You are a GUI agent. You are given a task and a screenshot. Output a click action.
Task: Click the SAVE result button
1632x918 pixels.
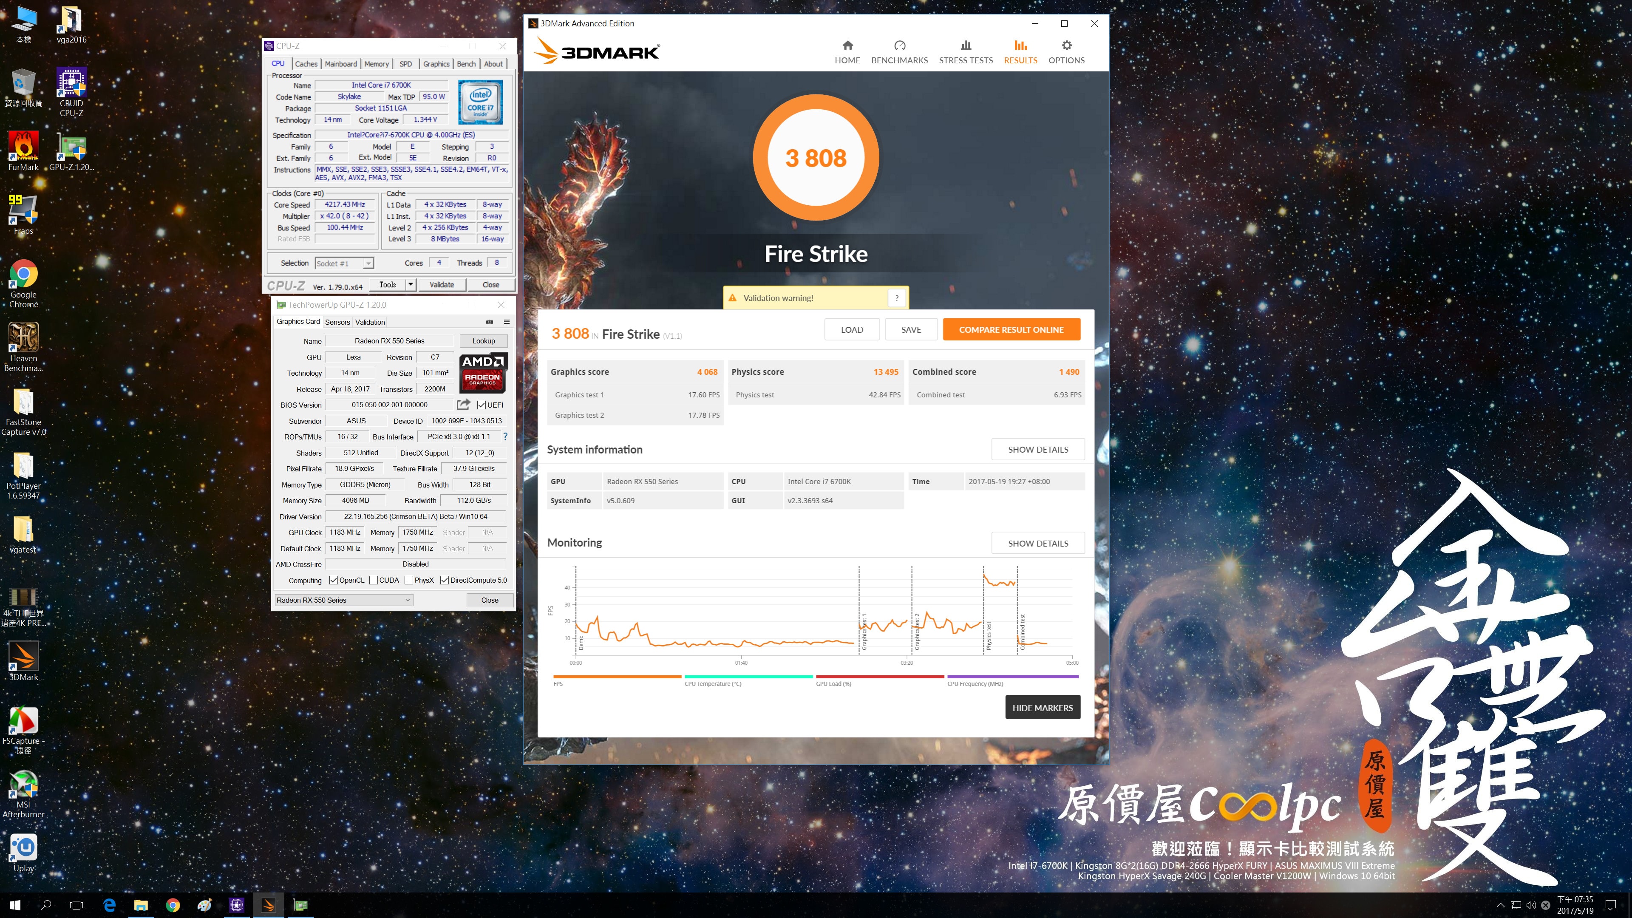[910, 329]
